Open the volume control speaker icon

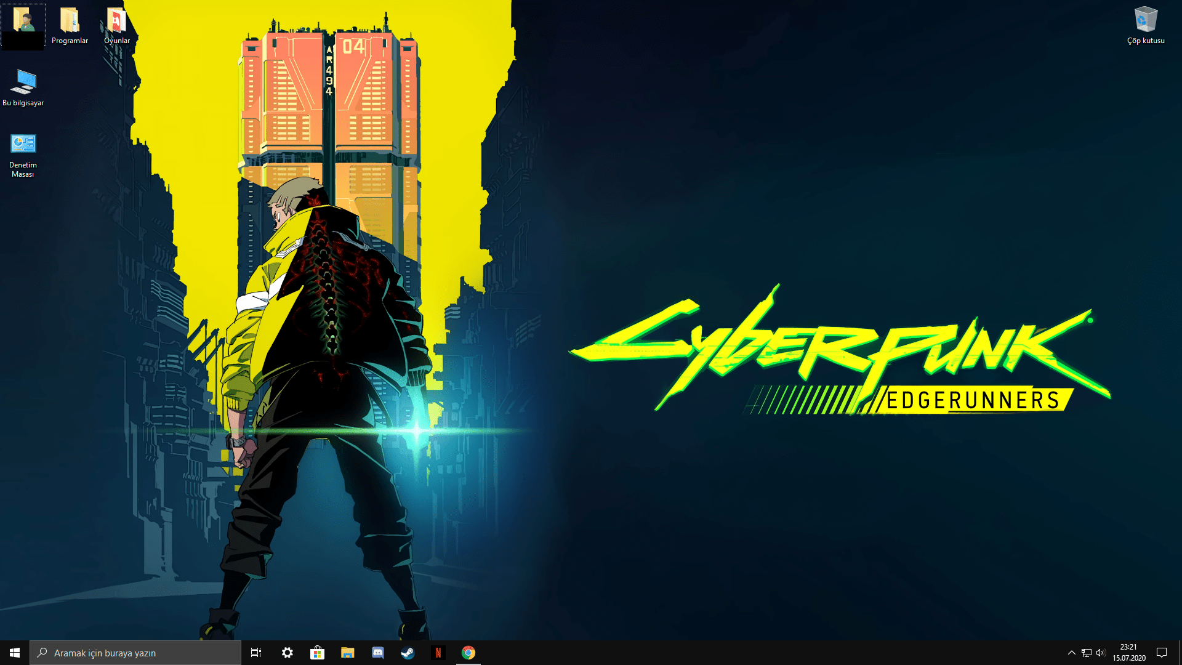1101,653
